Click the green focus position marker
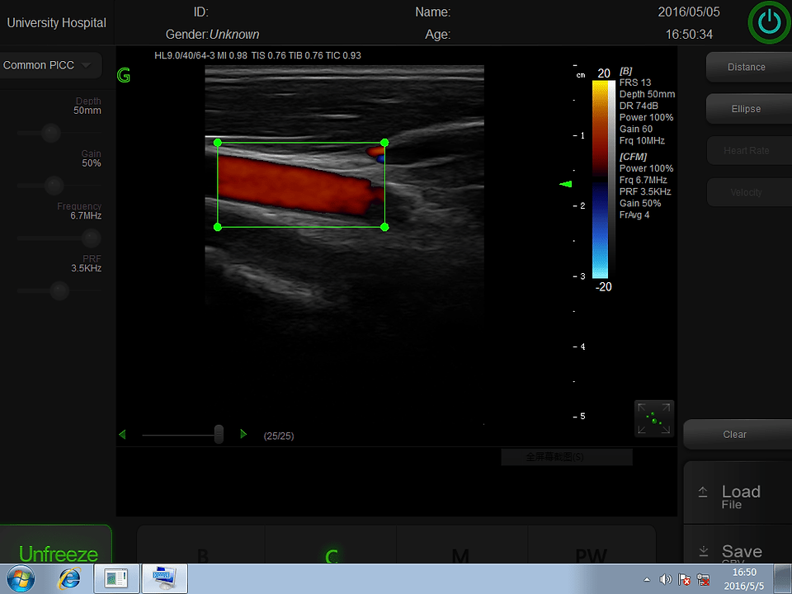 [566, 184]
